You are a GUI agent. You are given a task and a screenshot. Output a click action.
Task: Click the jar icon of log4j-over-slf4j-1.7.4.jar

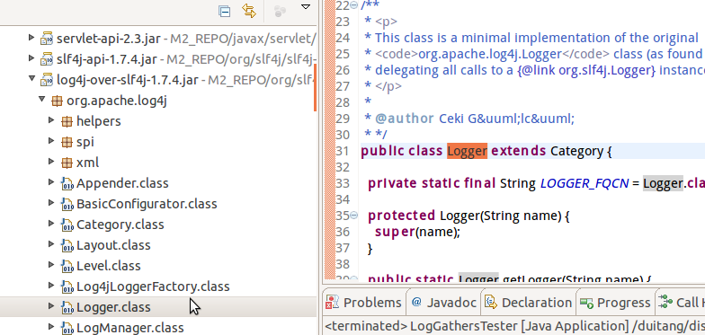click(x=47, y=80)
